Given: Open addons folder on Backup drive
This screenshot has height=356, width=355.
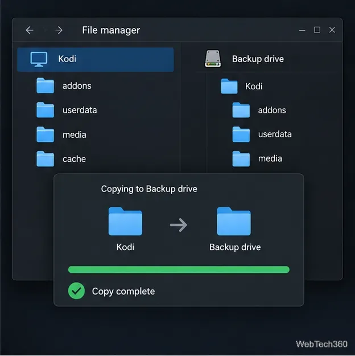Looking at the screenshot, I should pyautogui.click(x=259, y=110).
